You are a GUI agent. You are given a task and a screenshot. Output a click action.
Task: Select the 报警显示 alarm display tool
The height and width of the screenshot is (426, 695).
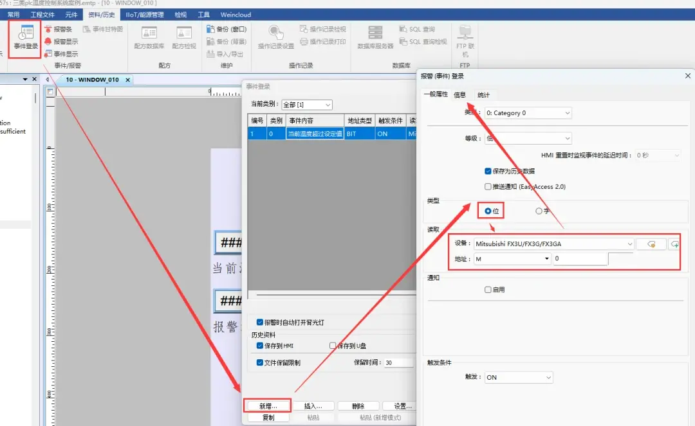point(61,42)
